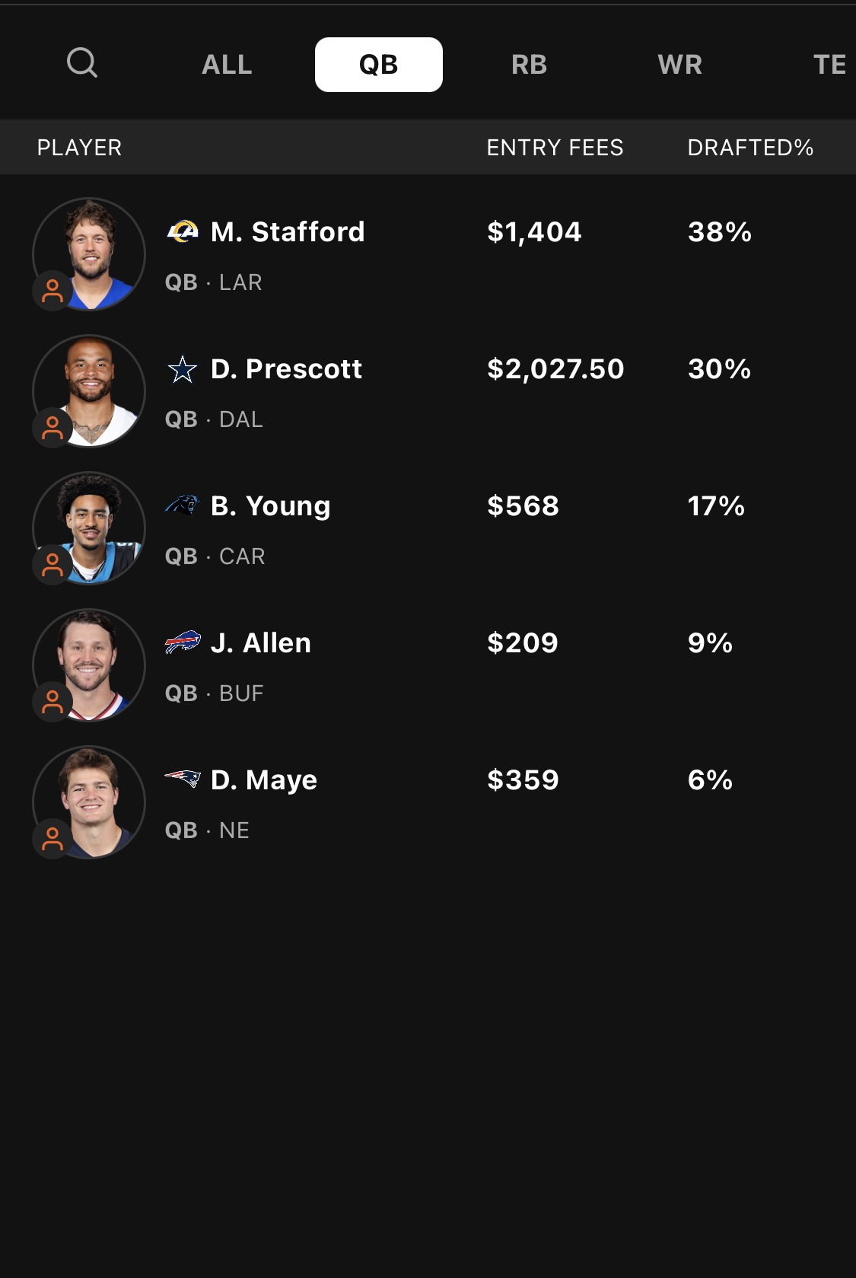Tap the Rams logo beside M. Stafford
The height and width of the screenshot is (1278, 856).
click(x=183, y=231)
